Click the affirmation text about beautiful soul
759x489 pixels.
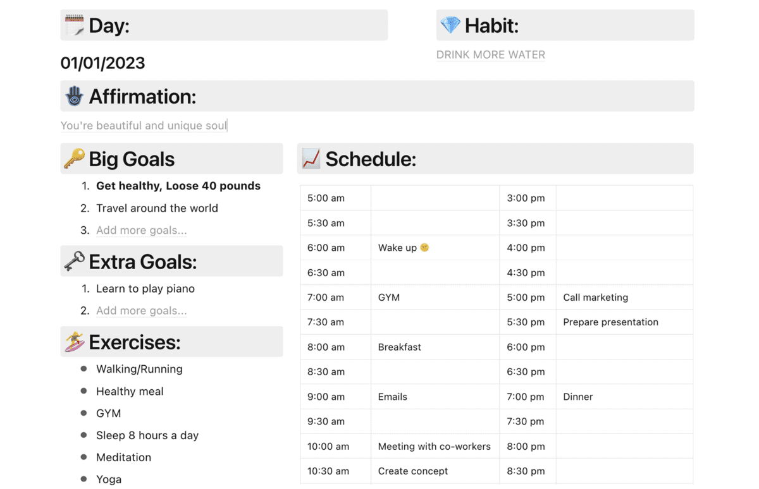(144, 126)
